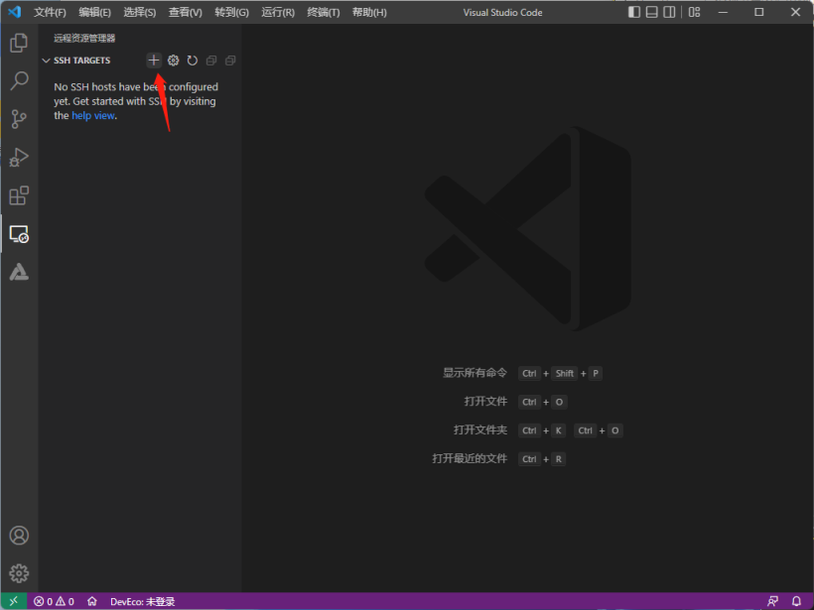Toggle the secondary side bar visibility
Screen dimensions: 814x610
[670, 12]
